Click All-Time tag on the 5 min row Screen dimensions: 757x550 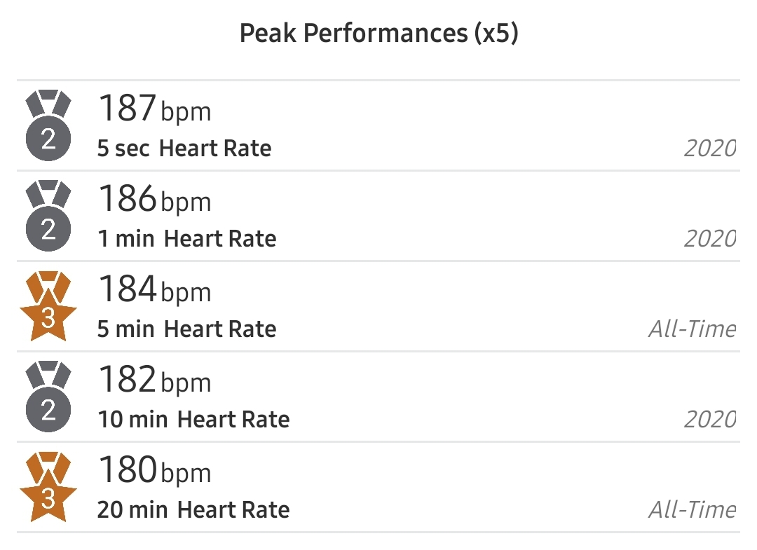click(x=693, y=329)
